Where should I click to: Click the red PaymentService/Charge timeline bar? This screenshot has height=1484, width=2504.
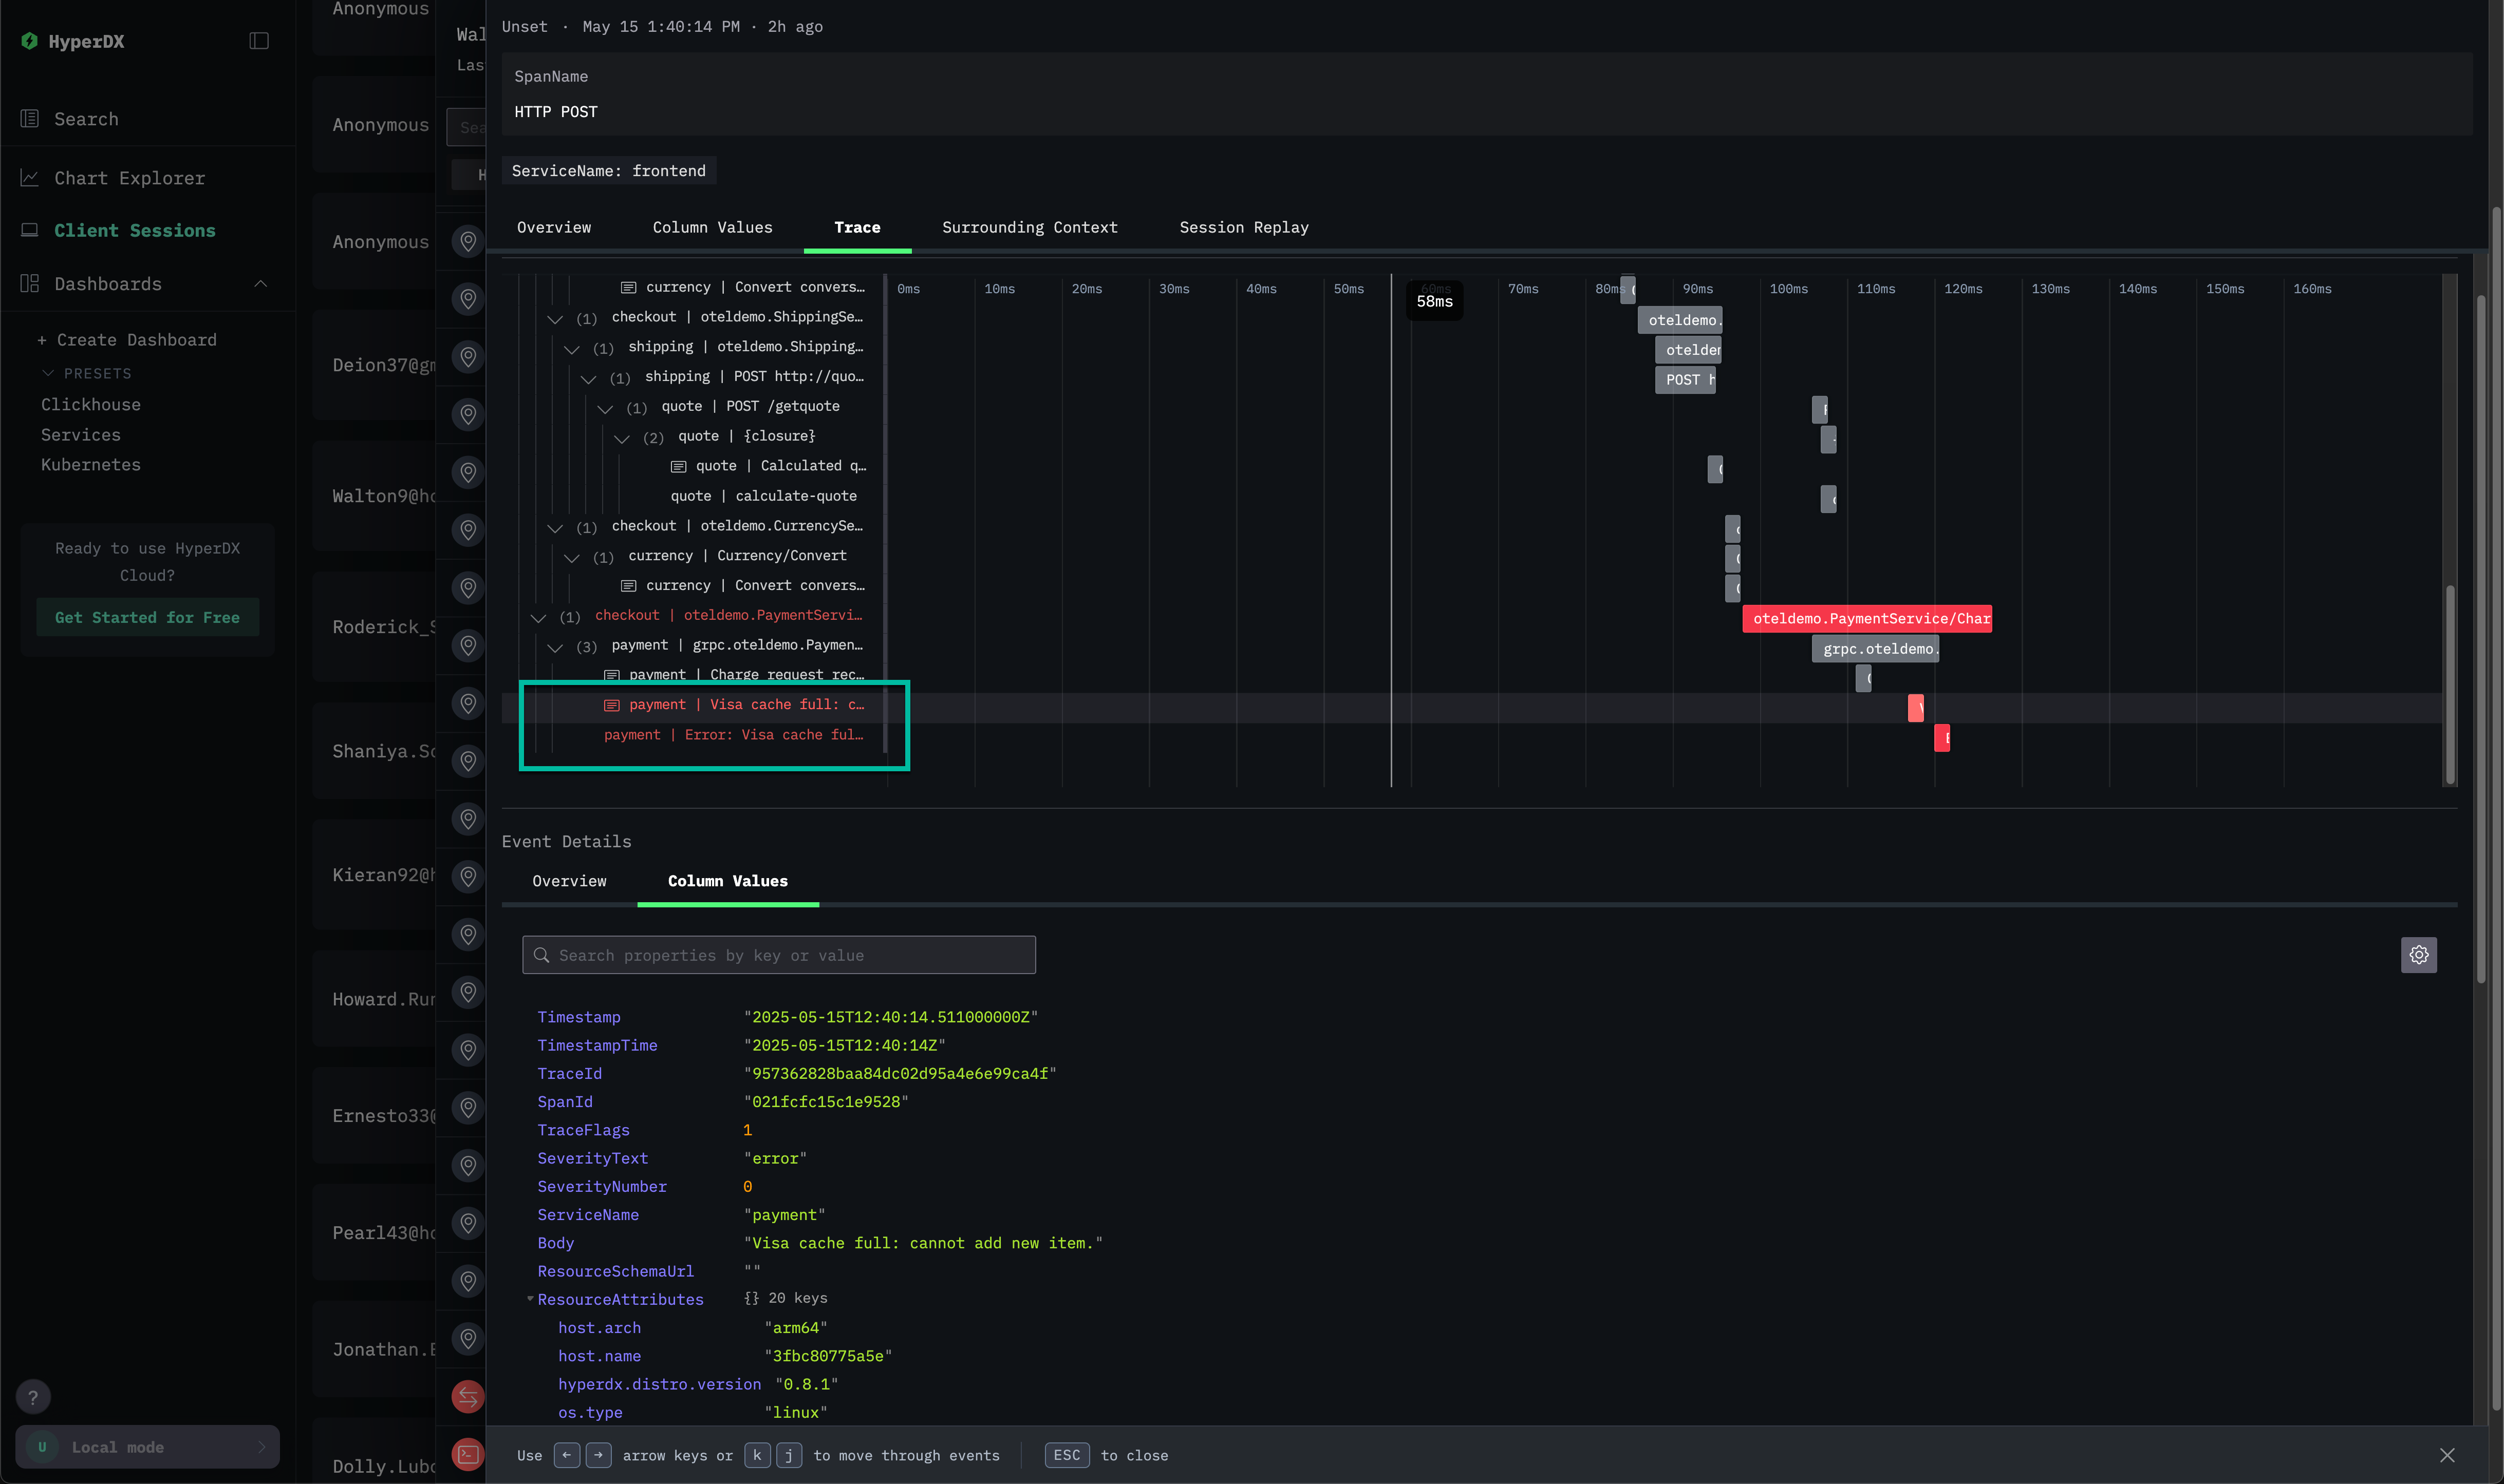tap(1866, 619)
